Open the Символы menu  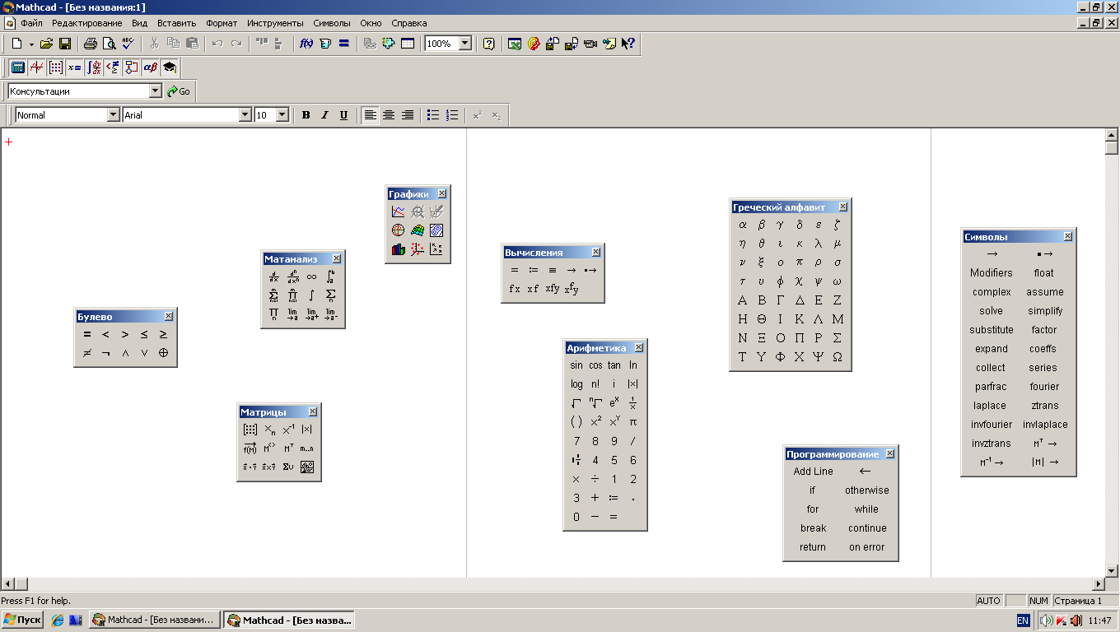point(331,23)
